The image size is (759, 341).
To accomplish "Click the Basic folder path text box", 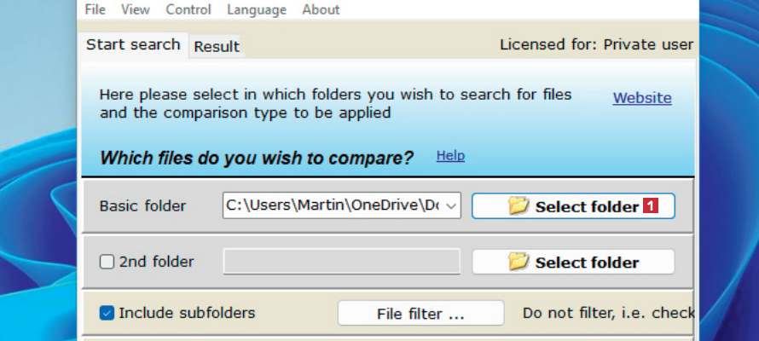I will point(333,206).
